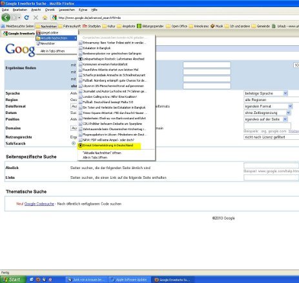The height and width of the screenshot is (283, 299).
Task: Click the Windows Start button
Action: [13, 280]
